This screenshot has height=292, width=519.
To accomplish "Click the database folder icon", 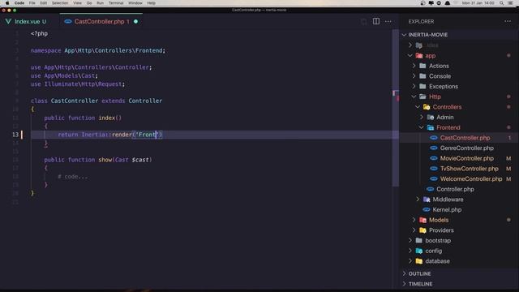I will 419,261.
